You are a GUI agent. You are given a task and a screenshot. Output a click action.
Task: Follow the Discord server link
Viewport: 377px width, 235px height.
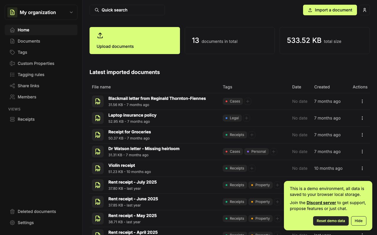click(x=321, y=203)
